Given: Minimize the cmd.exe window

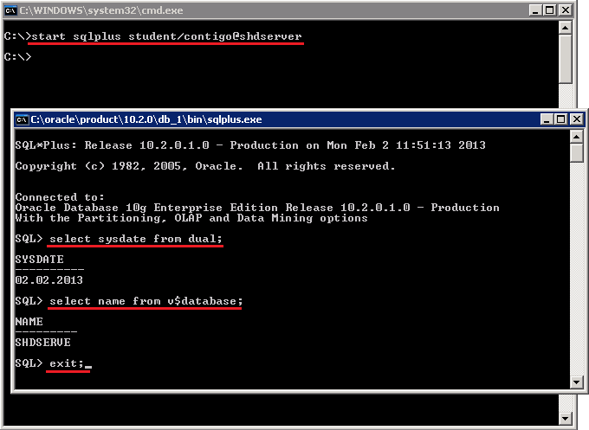Looking at the screenshot, I should click(535, 10).
